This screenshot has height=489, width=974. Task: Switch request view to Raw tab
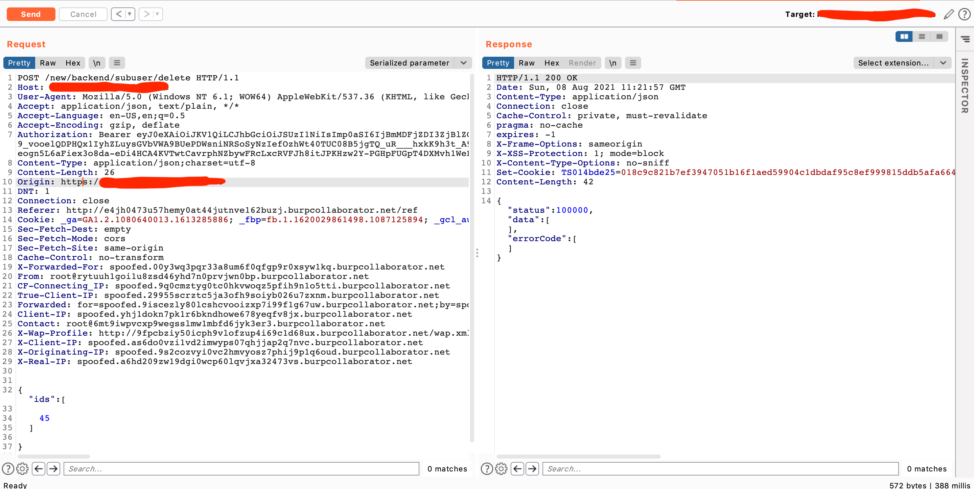pyautogui.click(x=48, y=63)
